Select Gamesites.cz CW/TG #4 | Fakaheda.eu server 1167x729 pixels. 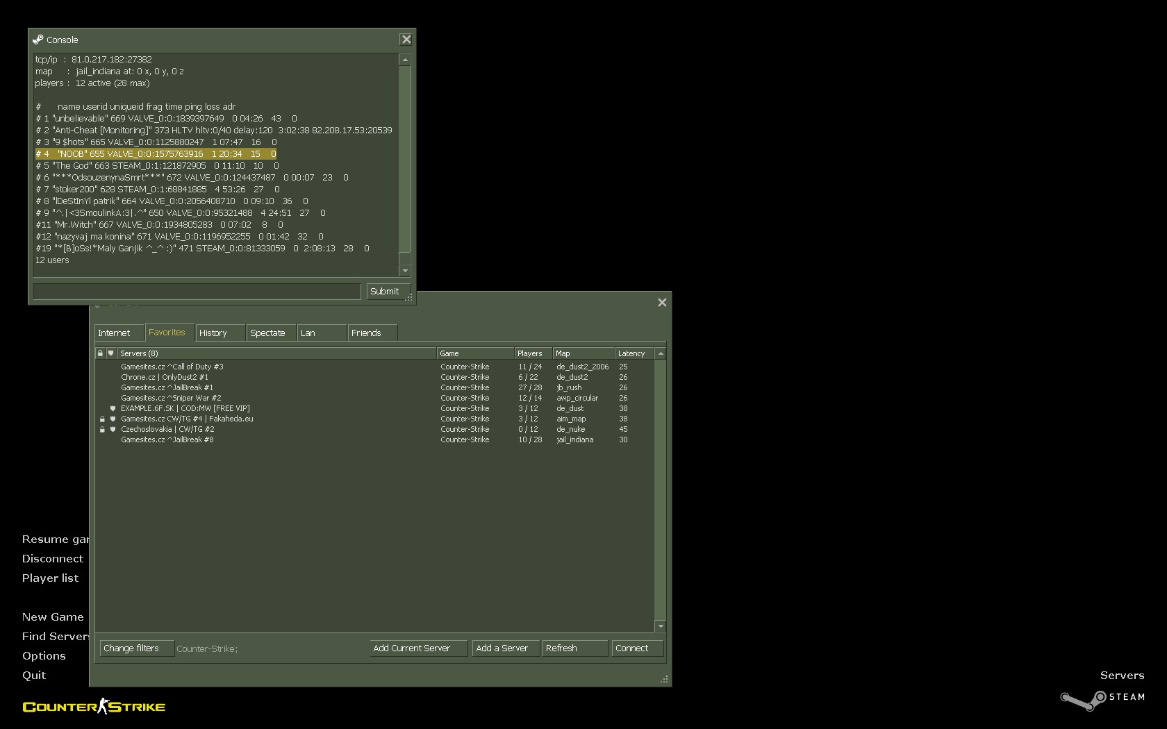[374, 419]
